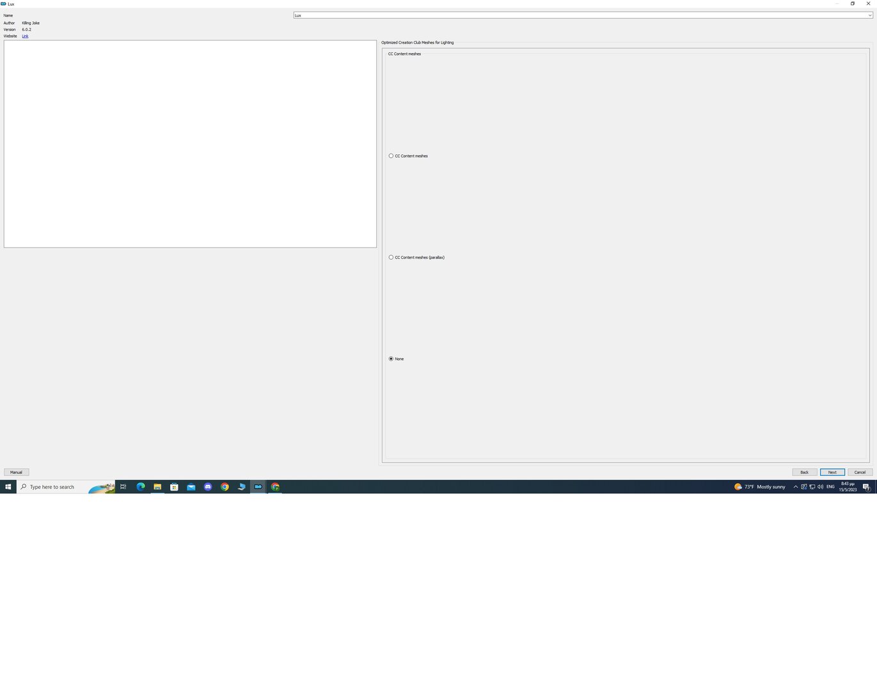Click the Killing Joke author text

click(x=31, y=23)
